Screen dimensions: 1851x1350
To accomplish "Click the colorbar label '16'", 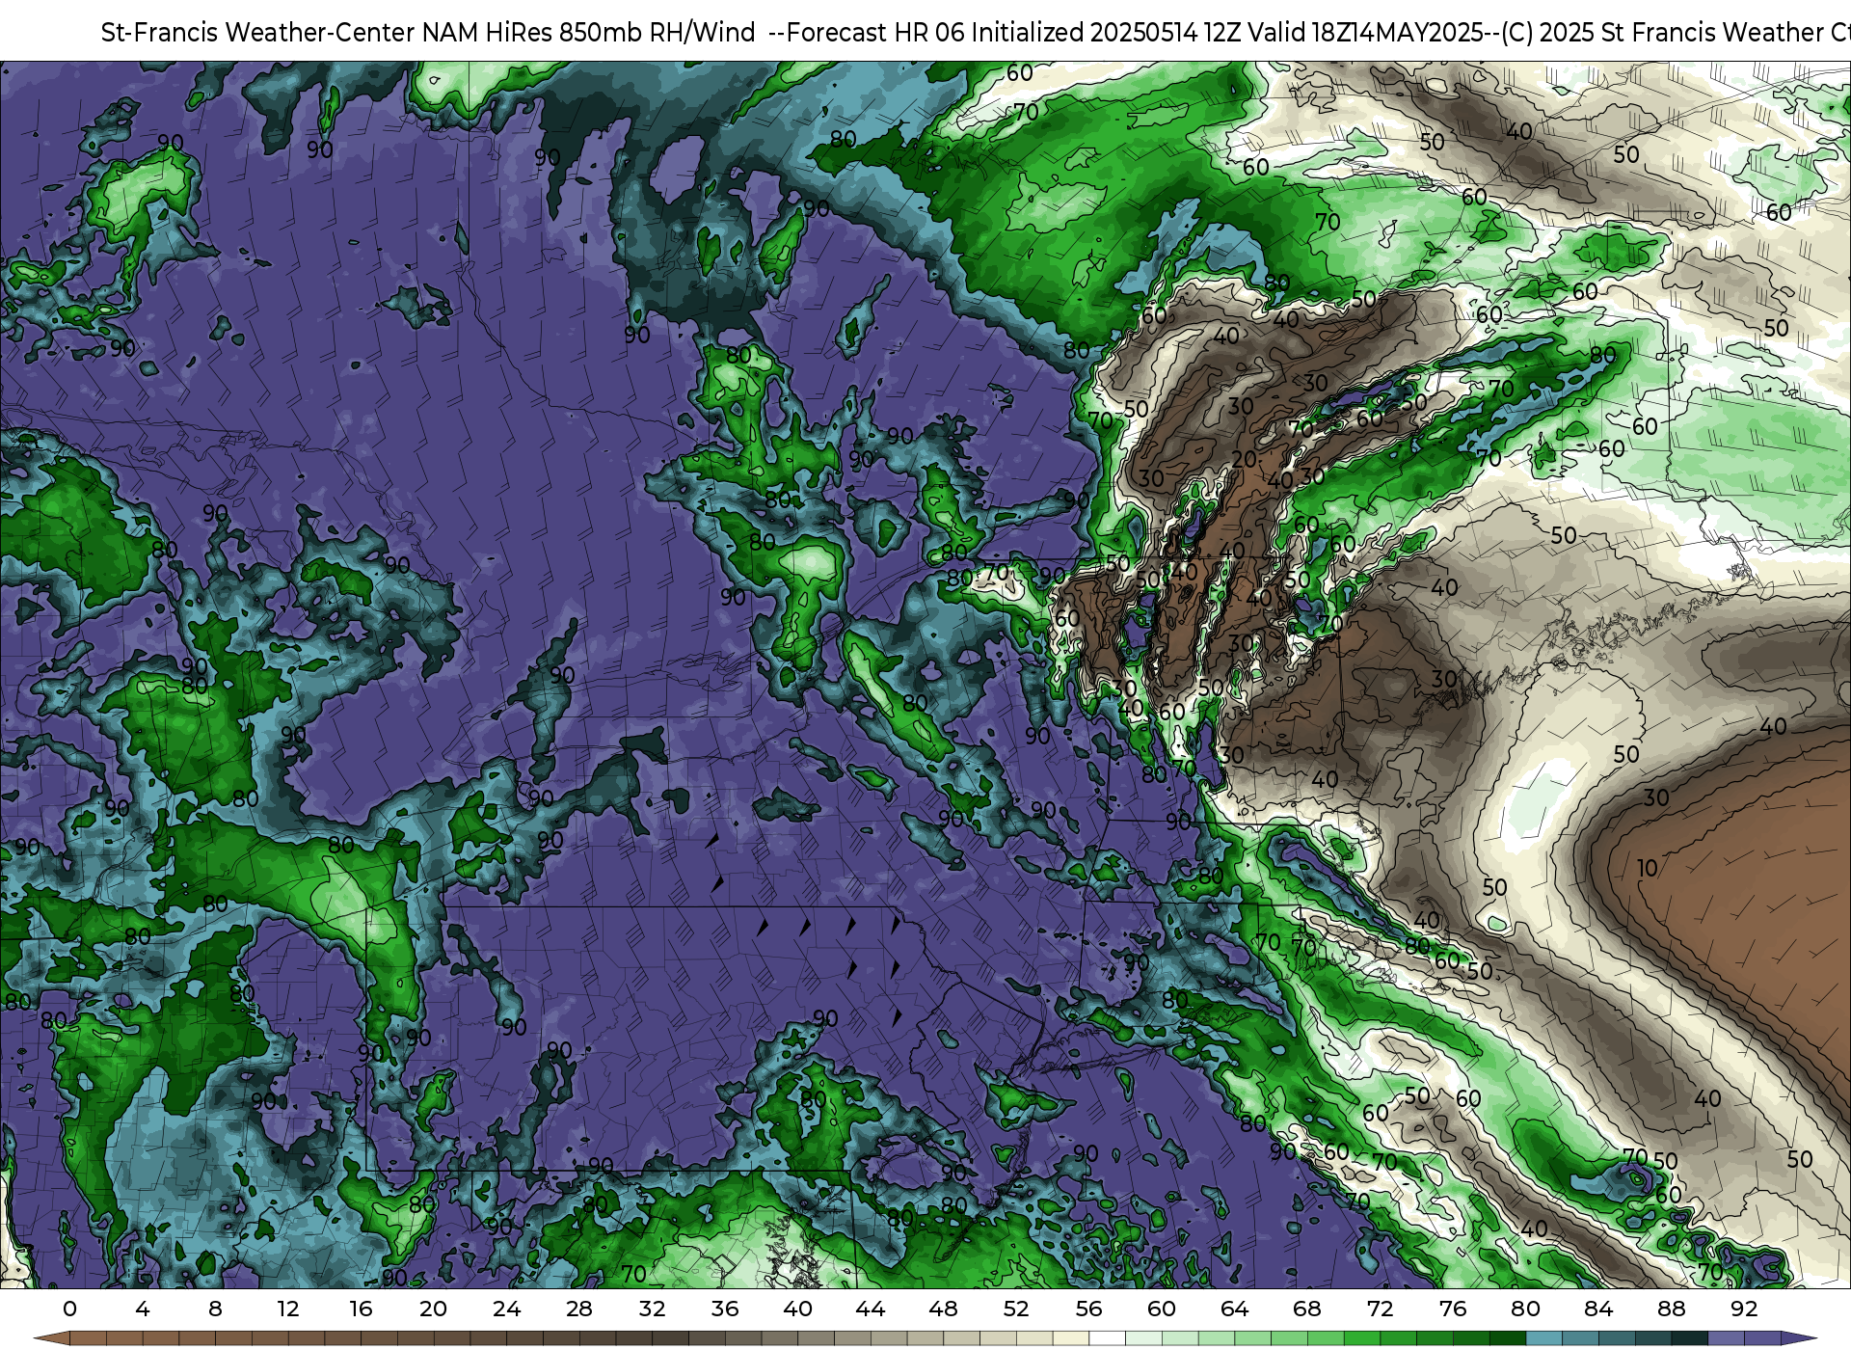I will click(x=361, y=1309).
